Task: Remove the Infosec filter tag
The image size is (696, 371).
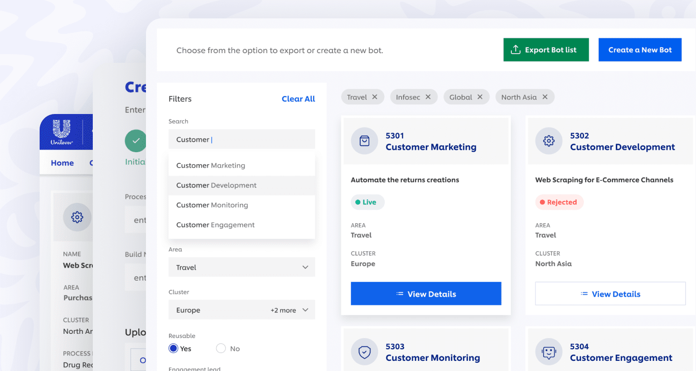Action: coord(428,97)
